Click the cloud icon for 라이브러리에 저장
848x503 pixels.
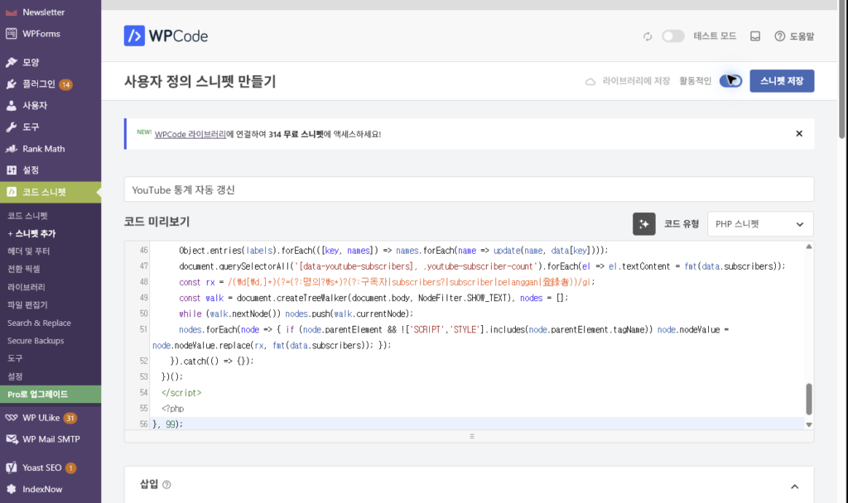(590, 82)
